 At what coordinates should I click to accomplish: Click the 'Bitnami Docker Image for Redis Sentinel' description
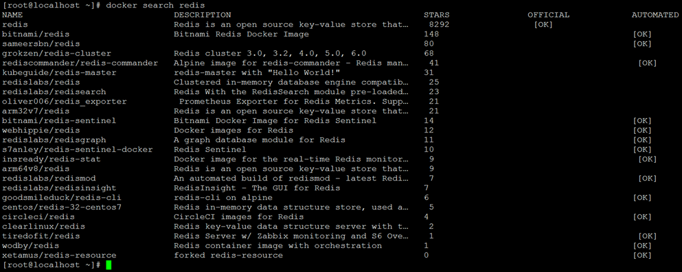pos(275,121)
